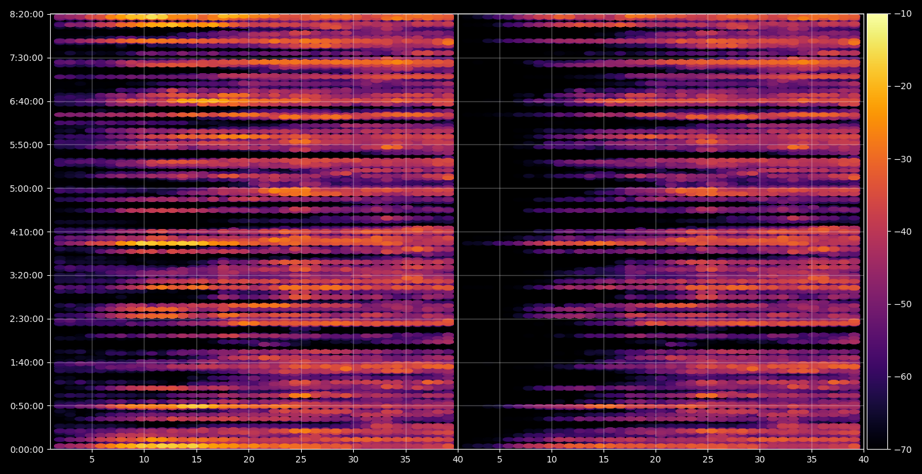Click the 2:30:00 time axis label
Viewport: 922px width, 474px height.
point(26,319)
